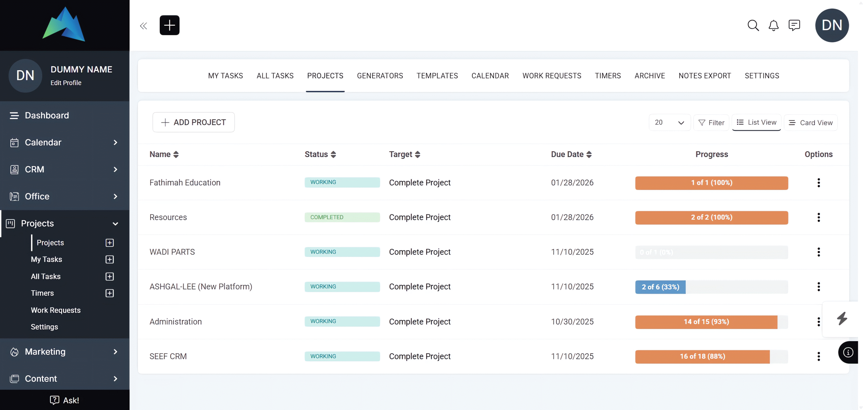Click the black plus quick-add button
This screenshot has width=863, height=410.
(170, 25)
